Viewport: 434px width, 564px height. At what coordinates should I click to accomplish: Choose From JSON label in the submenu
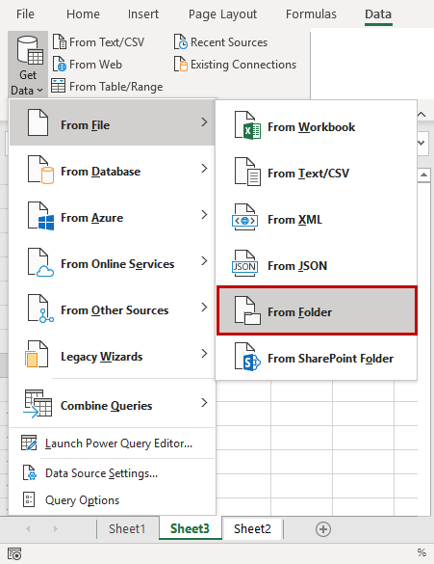coord(297,266)
